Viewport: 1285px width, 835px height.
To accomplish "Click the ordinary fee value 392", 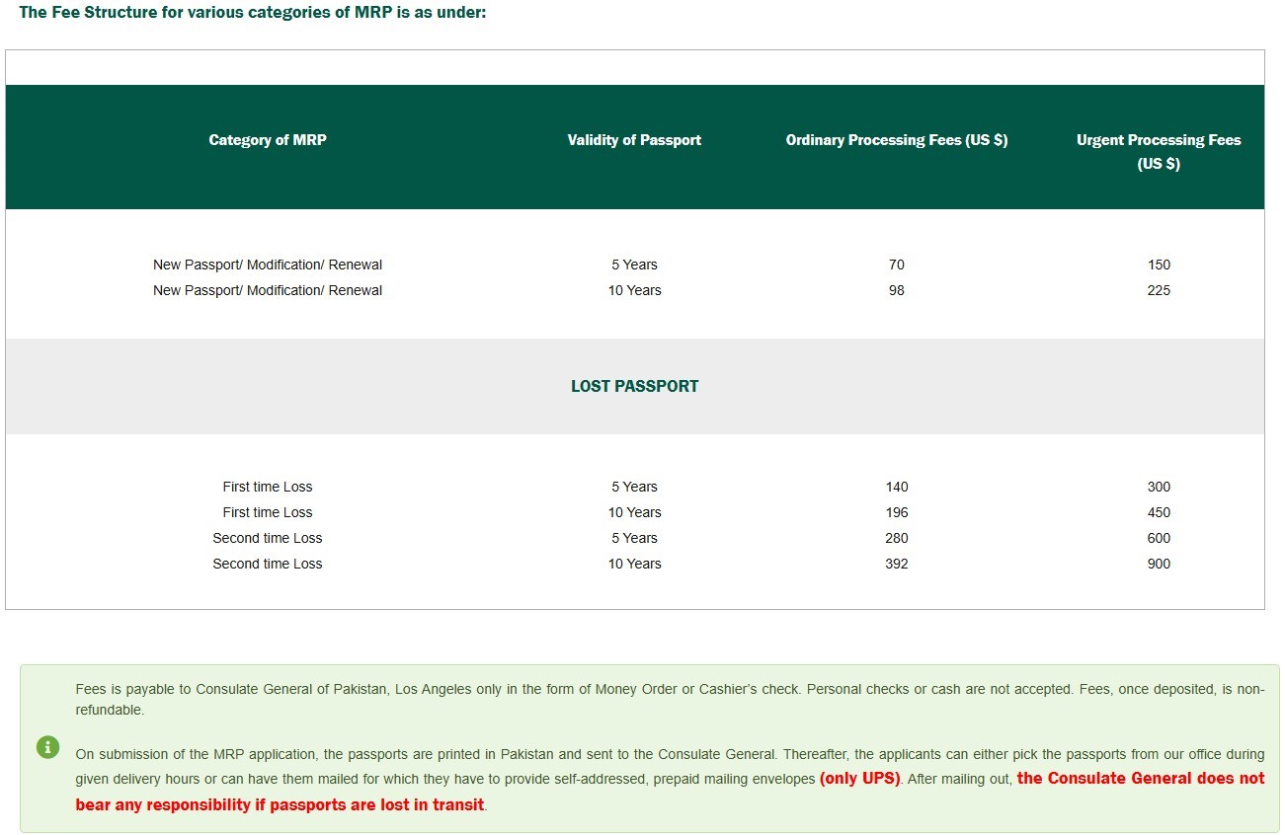I will click(896, 564).
